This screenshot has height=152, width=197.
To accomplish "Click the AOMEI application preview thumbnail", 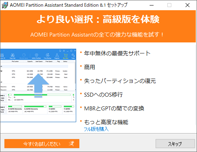I will pos(38,85).
